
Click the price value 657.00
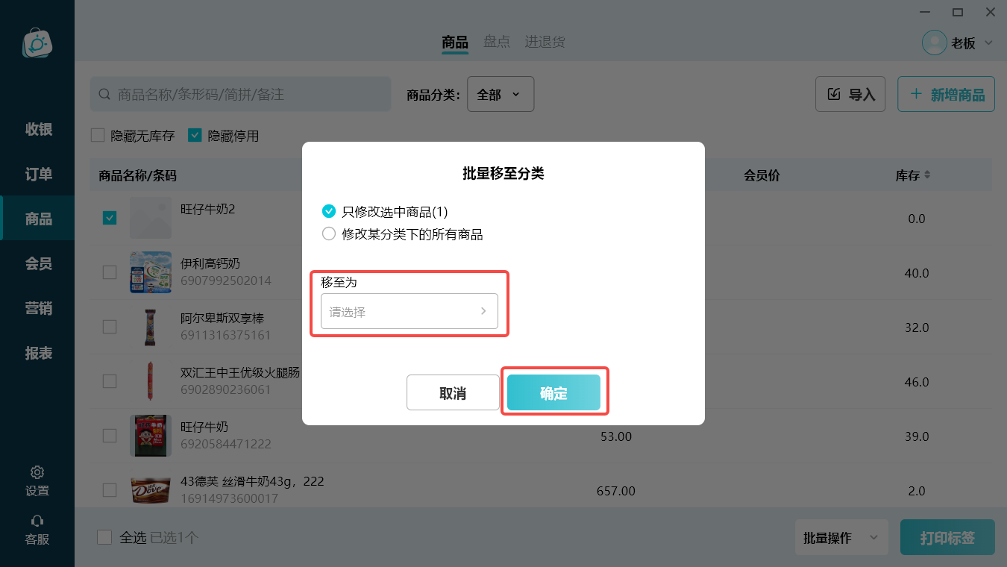coord(616,491)
